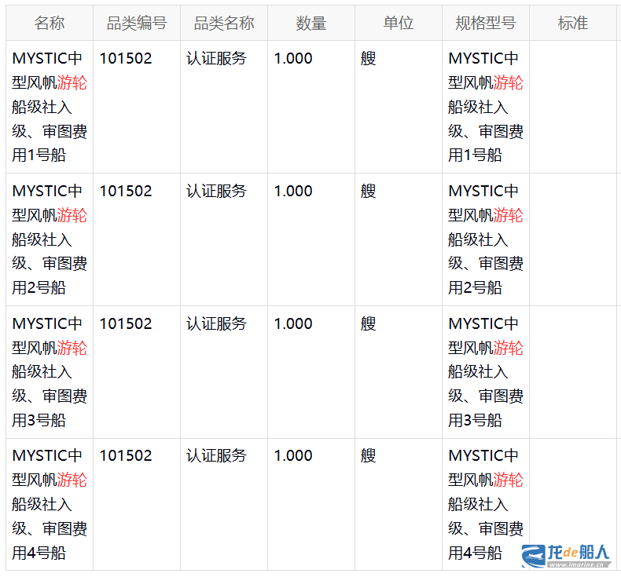Click red 游轮 link in 3号船 规格型号 cell

(x=508, y=348)
